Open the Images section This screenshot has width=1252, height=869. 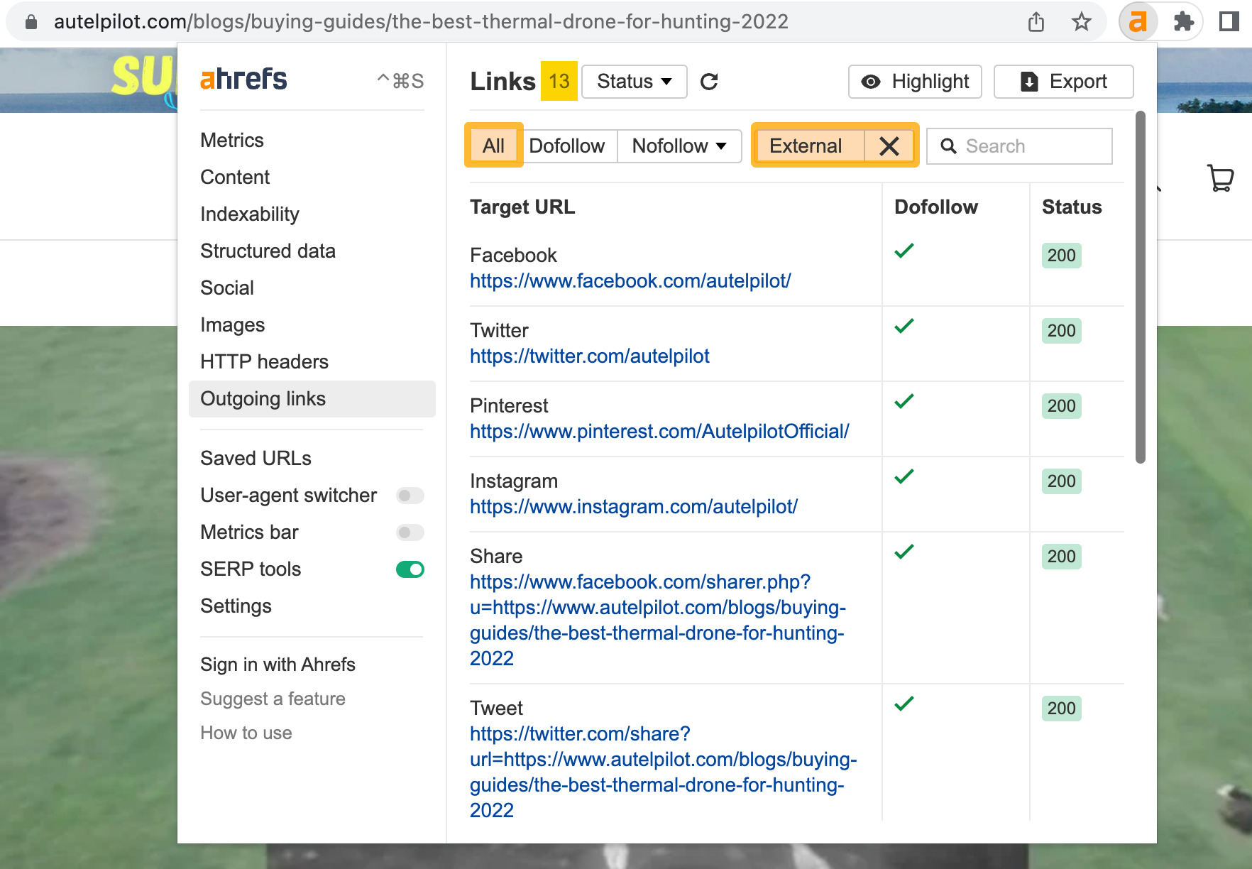coord(232,325)
